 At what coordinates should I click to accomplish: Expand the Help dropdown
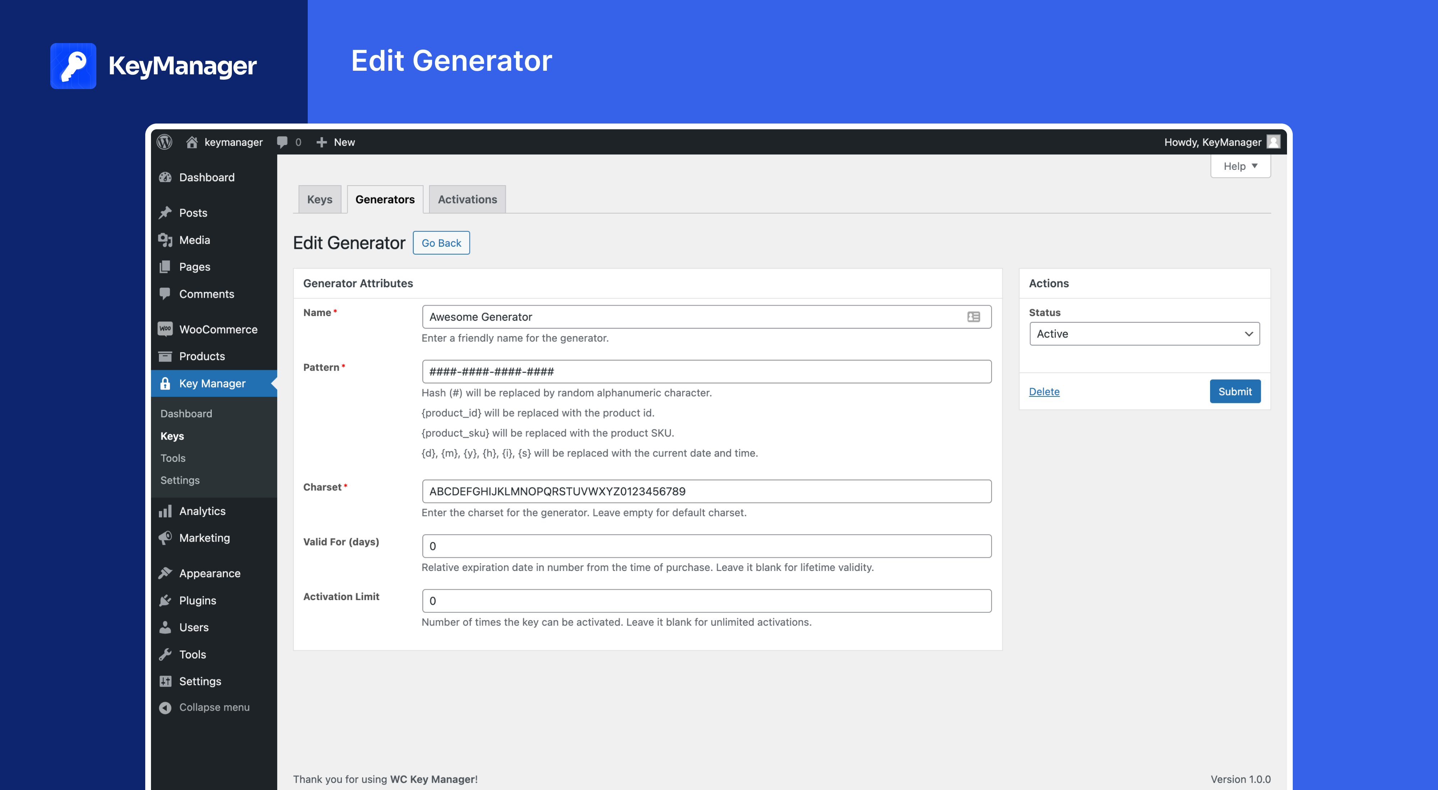[x=1240, y=166]
